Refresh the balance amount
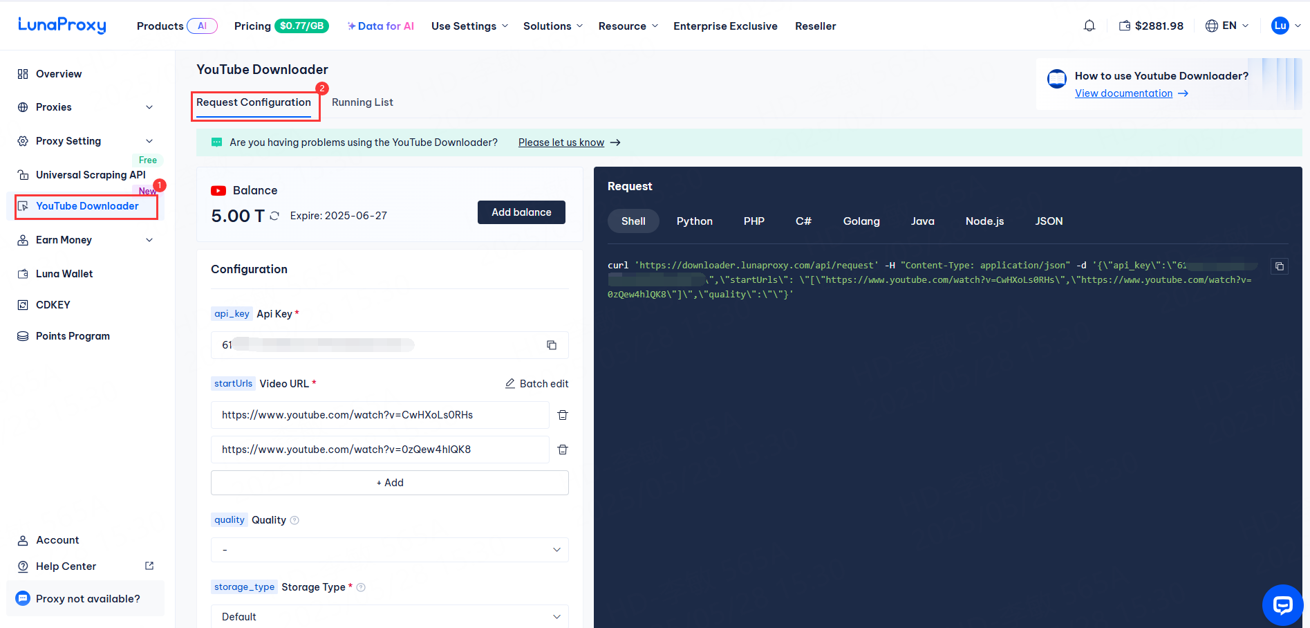1310x628 pixels. (274, 216)
